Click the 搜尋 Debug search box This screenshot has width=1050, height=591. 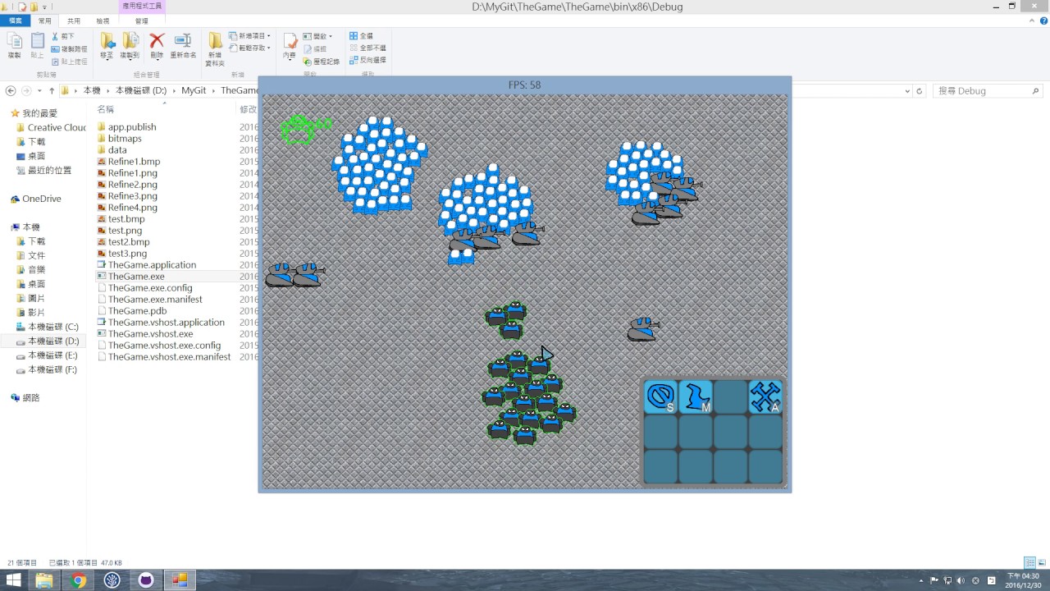coord(988,91)
